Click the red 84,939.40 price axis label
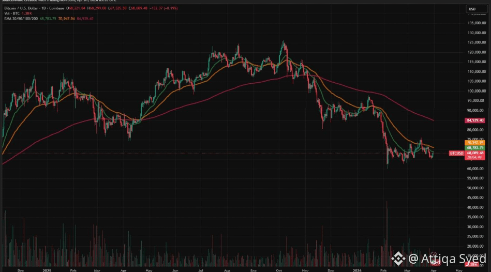The width and height of the screenshot is (491, 272). click(x=475, y=120)
